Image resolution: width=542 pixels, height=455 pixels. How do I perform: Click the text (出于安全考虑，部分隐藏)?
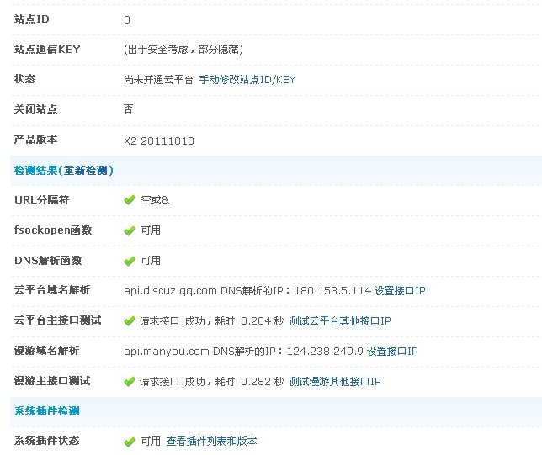(x=183, y=50)
